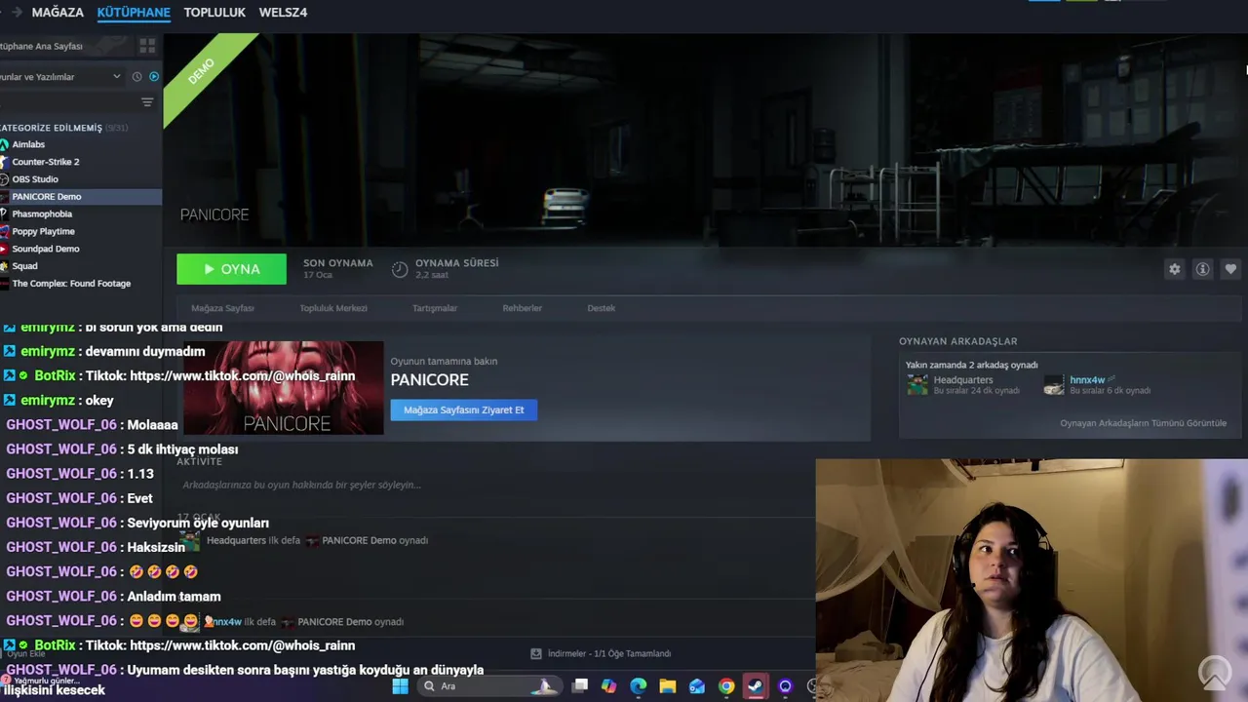The image size is (1248, 702).
Task: Open İndirmeler downloads status bar
Action: [x=601, y=653]
